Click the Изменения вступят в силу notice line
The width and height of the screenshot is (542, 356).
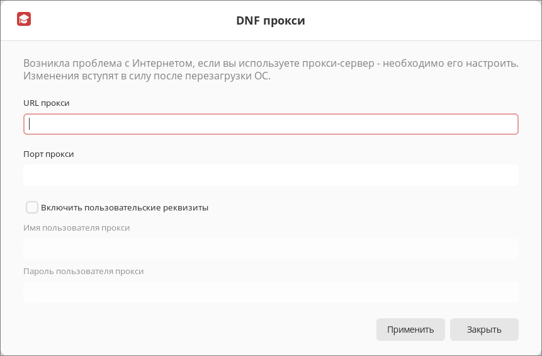147,76
